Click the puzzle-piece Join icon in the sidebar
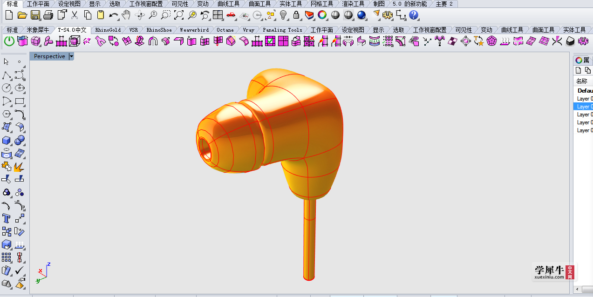 click(7, 166)
